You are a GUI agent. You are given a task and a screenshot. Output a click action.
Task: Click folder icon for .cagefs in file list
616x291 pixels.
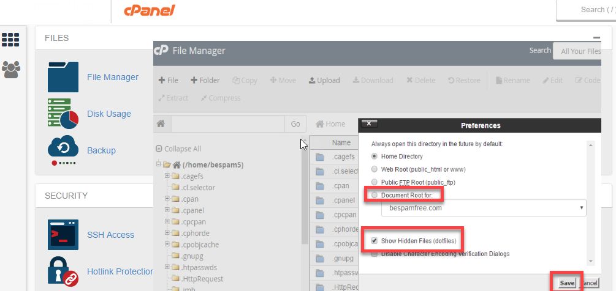click(320, 157)
